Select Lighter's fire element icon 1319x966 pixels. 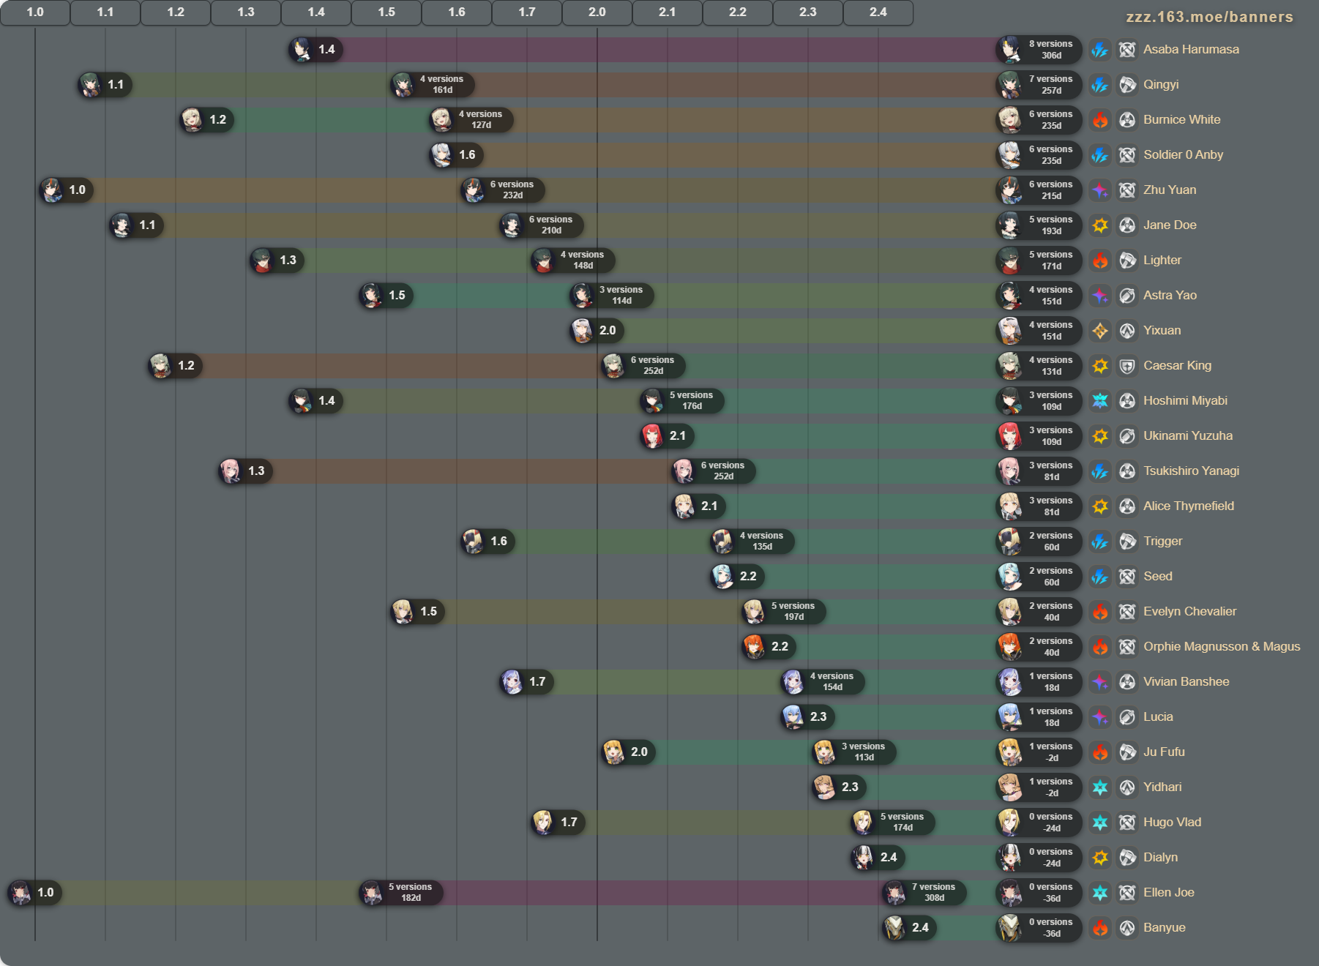pyautogui.click(x=1099, y=261)
